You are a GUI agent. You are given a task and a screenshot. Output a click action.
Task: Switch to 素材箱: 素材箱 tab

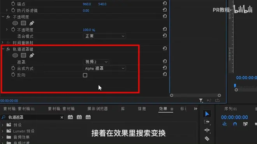pyautogui.click(x=61, y=109)
